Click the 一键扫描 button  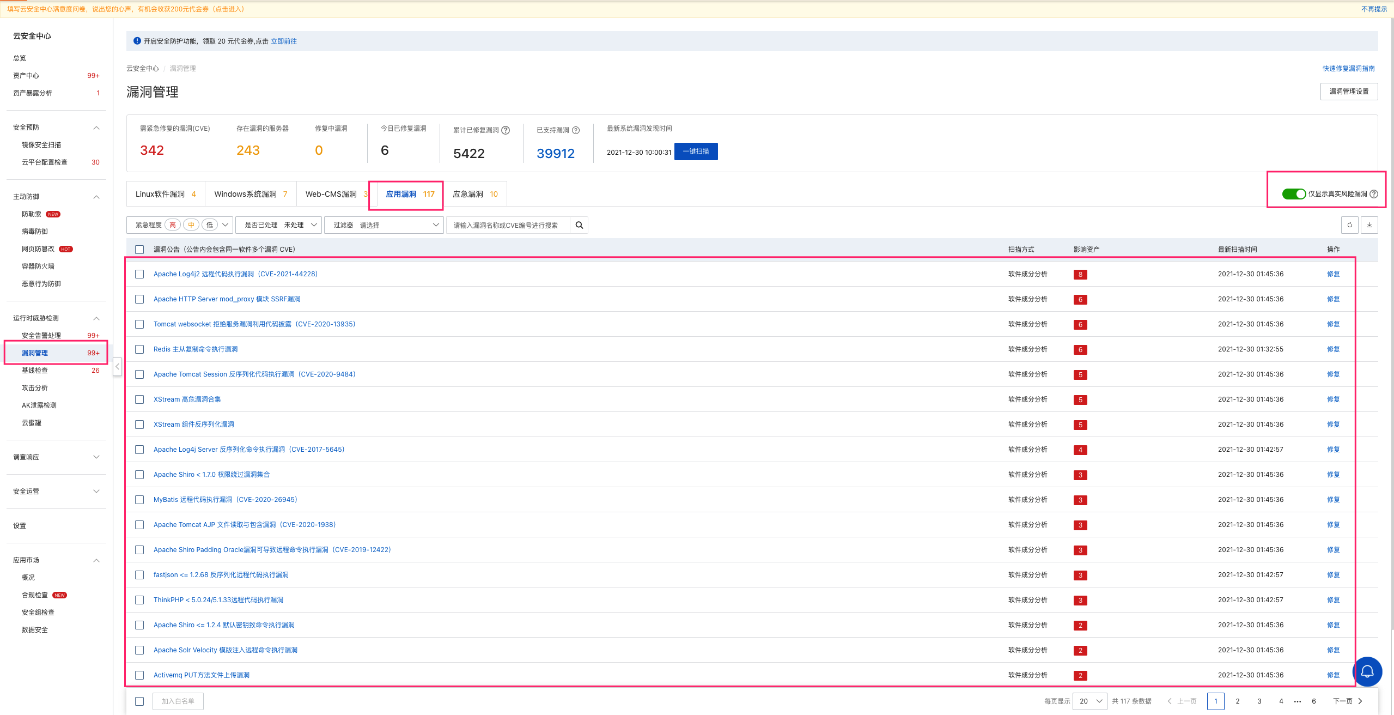pyautogui.click(x=696, y=152)
